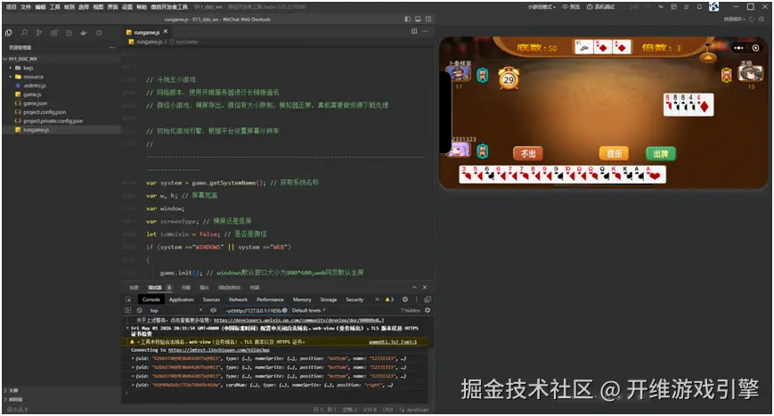This screenshot has height=416, width=774.
Task: Click the heart Ace card in player's hand
Action: click(655, 175)
